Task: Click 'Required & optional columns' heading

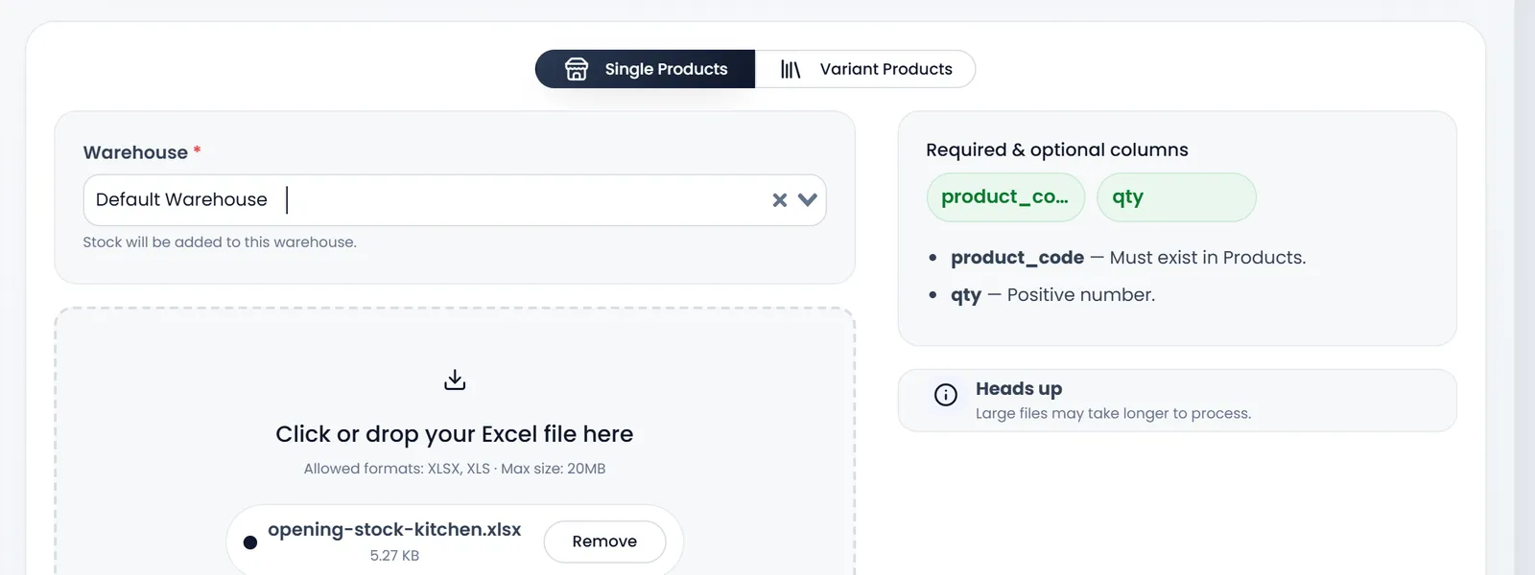Action: tap(1057, 149)
